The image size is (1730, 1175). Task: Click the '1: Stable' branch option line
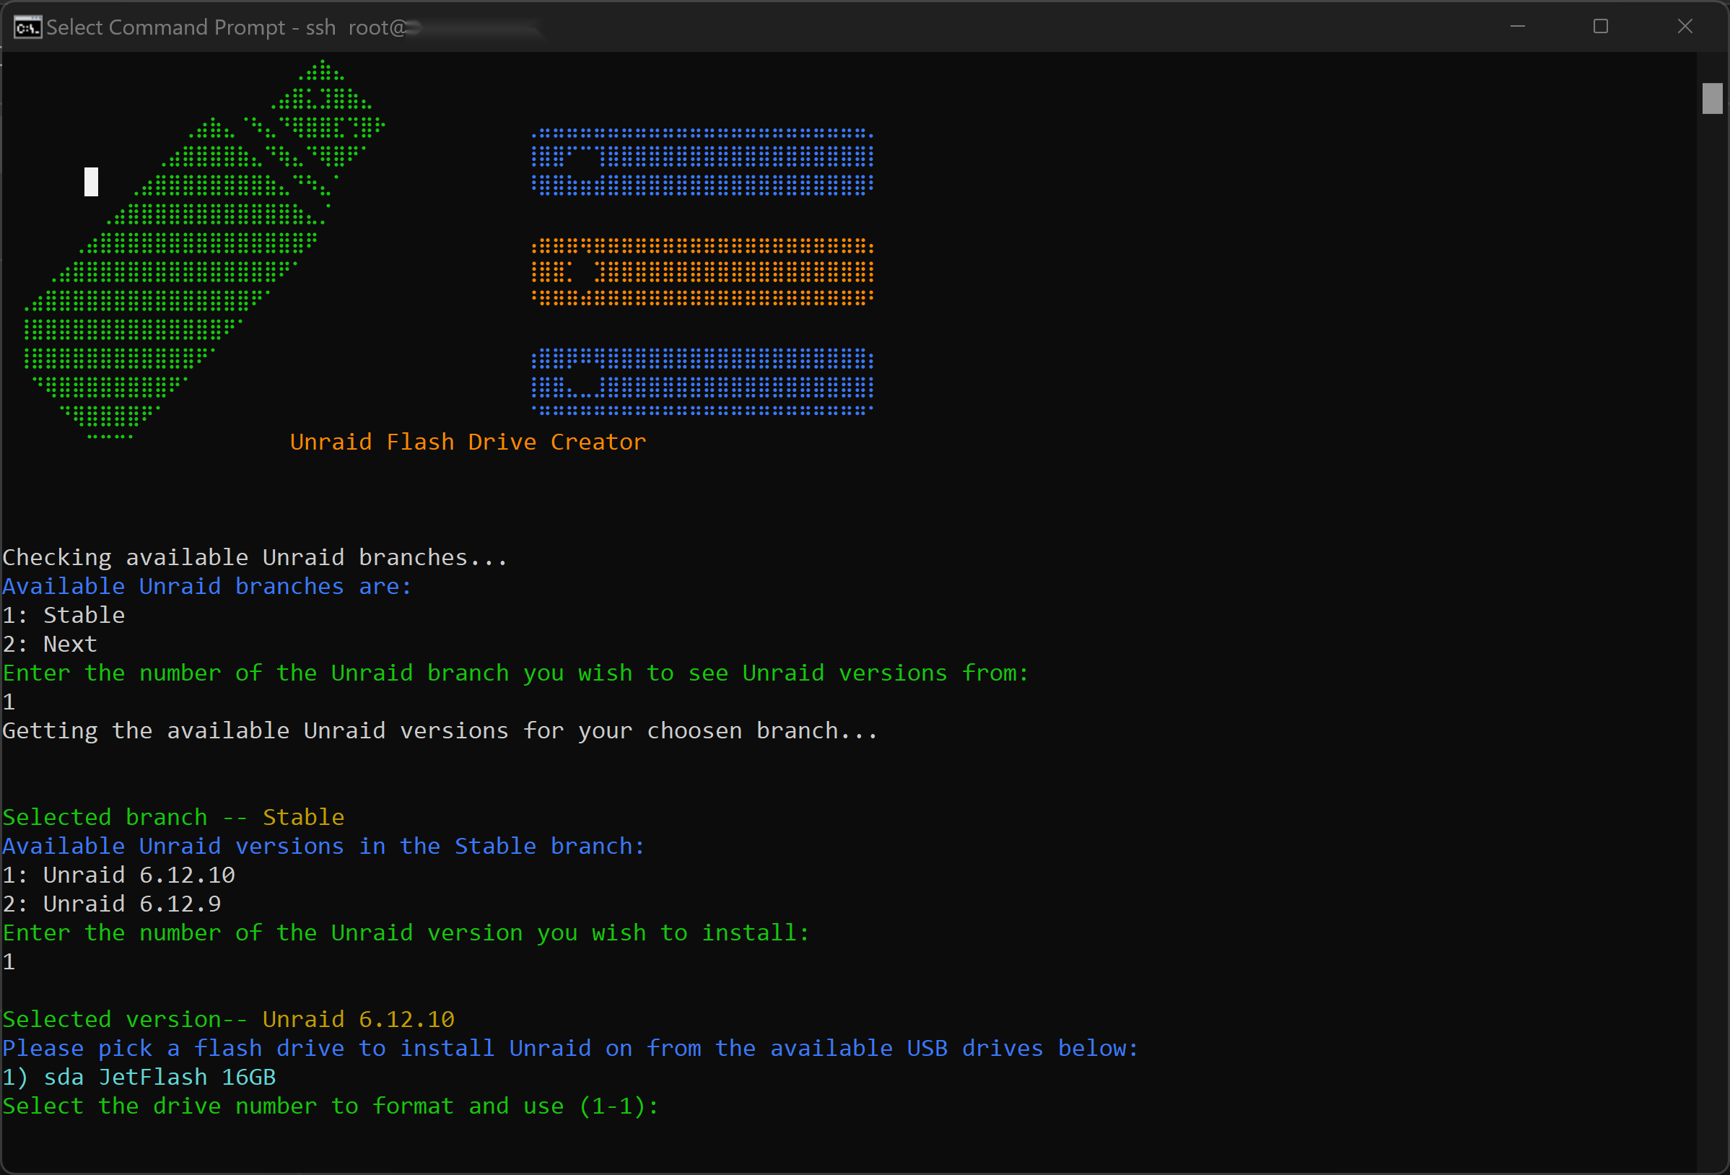64,615
